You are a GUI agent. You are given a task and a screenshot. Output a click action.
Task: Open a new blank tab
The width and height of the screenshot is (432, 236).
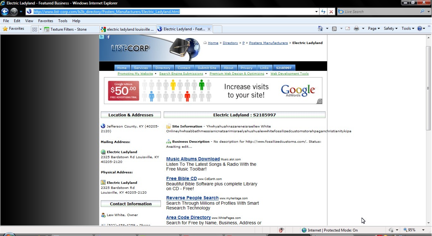tap(217, 29)
